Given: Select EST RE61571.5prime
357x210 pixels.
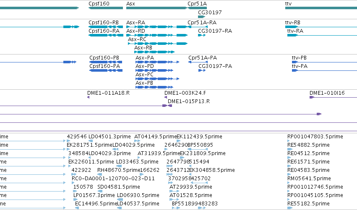Looking at the screenshot, I should pos(308,162).
